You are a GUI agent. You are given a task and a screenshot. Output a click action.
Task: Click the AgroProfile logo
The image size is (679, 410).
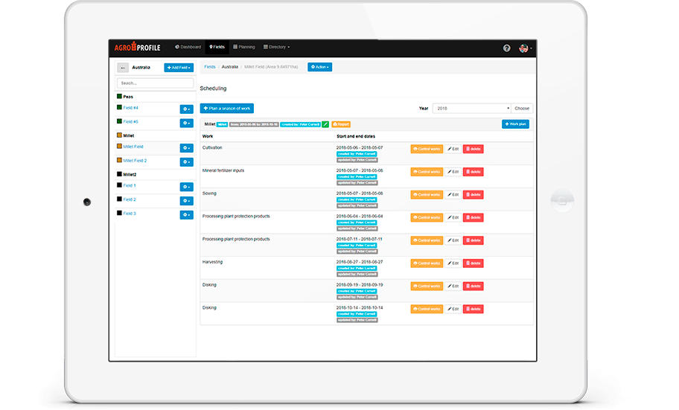click(137, 48)
